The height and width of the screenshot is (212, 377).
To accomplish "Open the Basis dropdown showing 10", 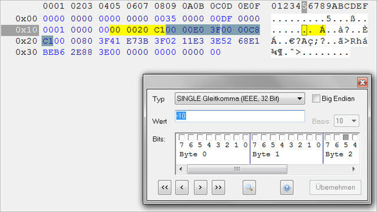I will point(346,121).
